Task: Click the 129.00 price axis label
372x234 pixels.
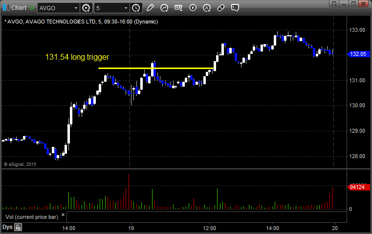Action: pyautogui.click(x=357, y=131)
